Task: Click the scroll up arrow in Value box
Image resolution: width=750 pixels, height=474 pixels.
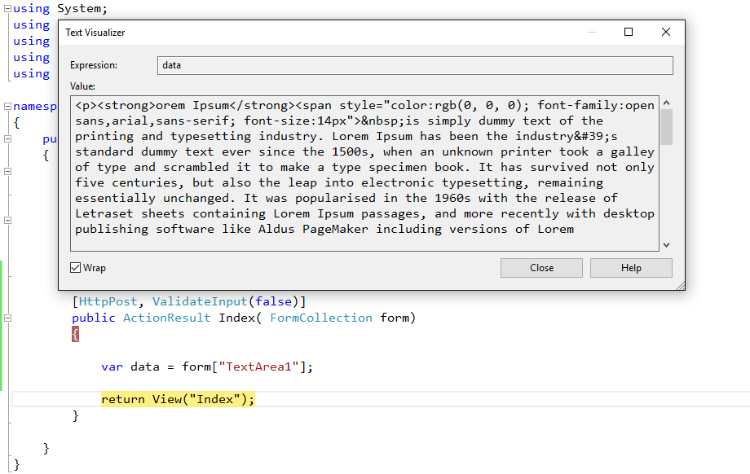Action: click(x=666, y=103)
